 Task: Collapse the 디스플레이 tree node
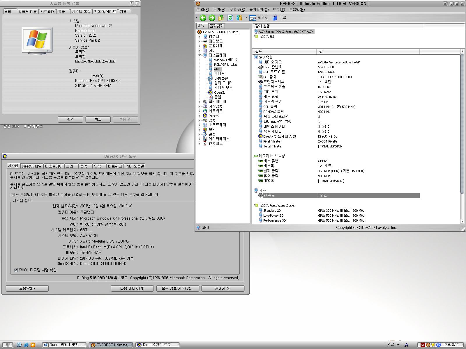click(x=200, y=55)
